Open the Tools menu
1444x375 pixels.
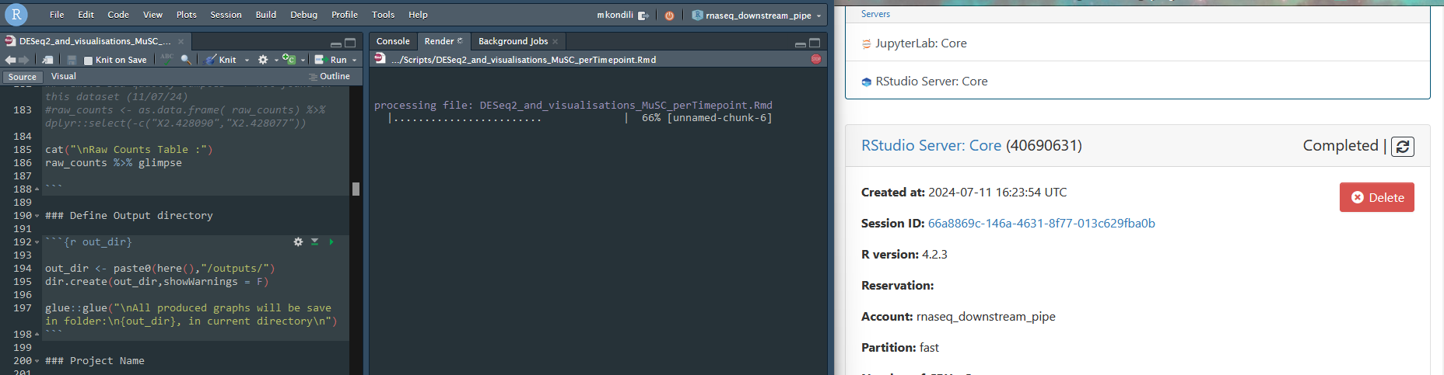[x=383, y=15]
